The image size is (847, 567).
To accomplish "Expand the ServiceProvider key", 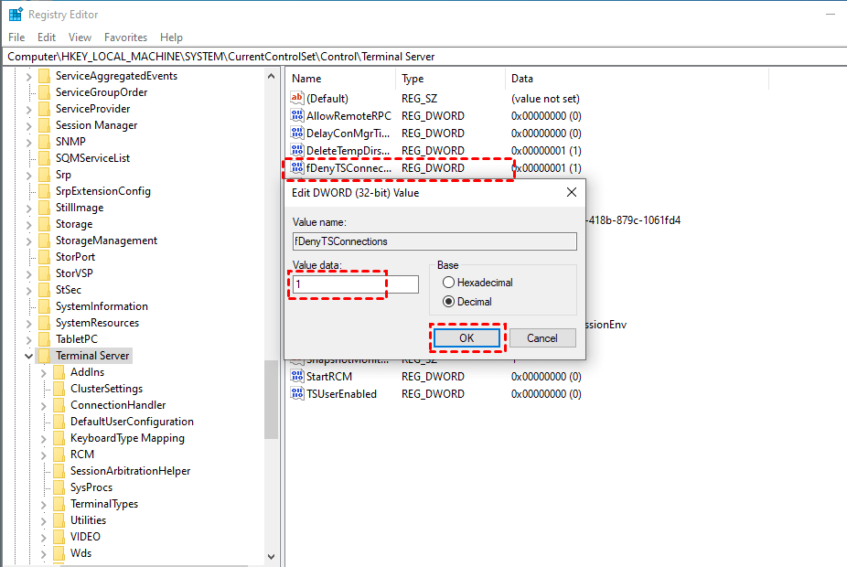I will coord(28,109).
